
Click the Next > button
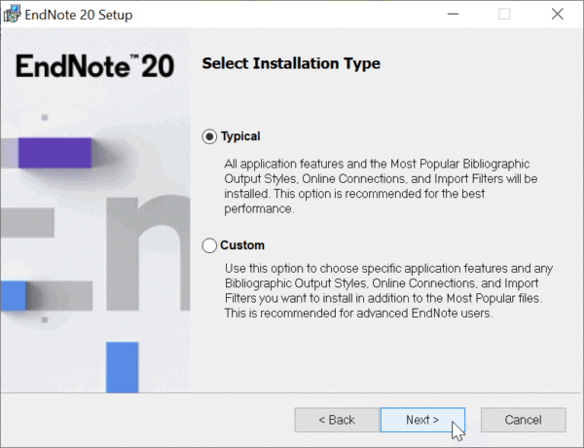(422, 420)
